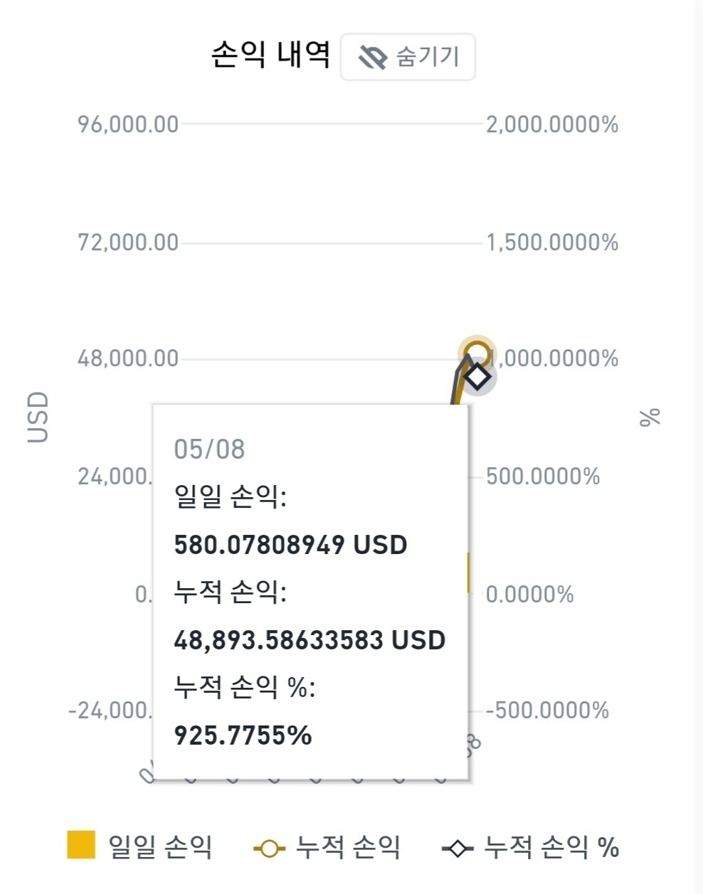Click the 05/08 date in the tooltip
Screen dimensions: 703x894
click(x=209, y=449)
